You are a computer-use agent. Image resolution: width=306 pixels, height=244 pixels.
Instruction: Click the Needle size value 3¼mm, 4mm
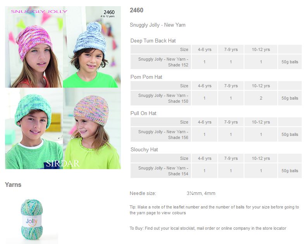click(x=201, y=193)
